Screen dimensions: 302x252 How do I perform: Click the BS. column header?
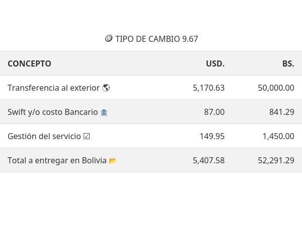click(288, 64)
